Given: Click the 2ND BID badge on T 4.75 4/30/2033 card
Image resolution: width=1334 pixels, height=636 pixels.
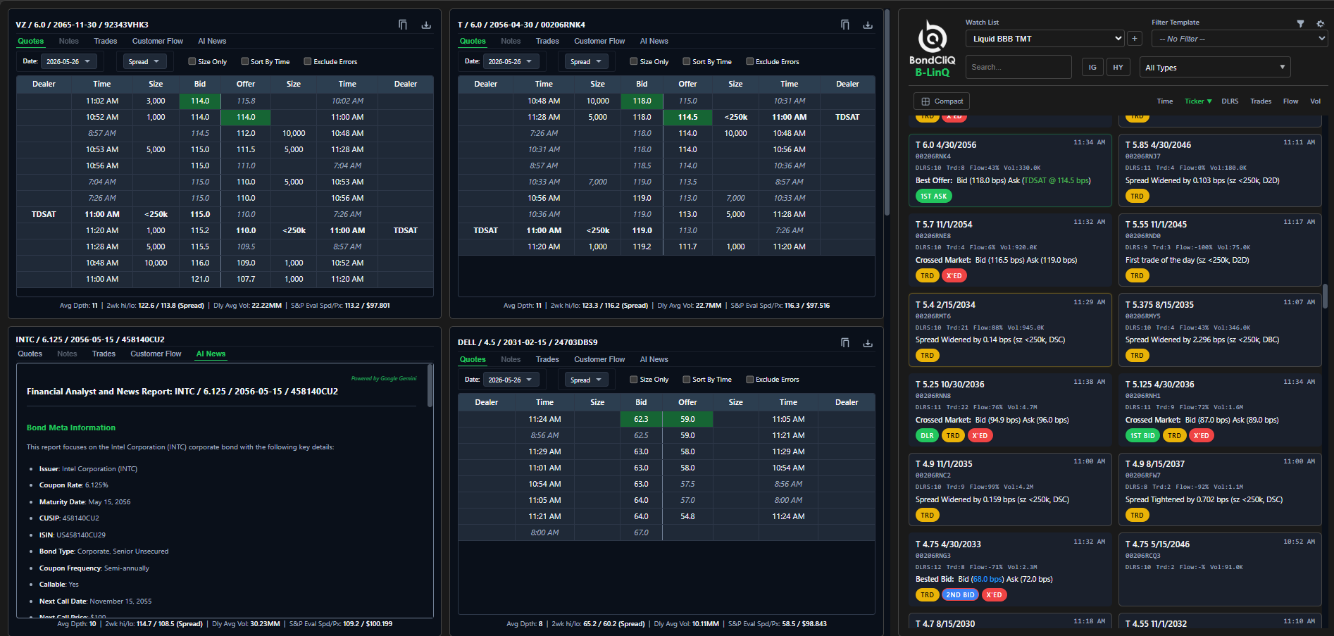Looking at the screenshot, I should [x=960, y=594].
